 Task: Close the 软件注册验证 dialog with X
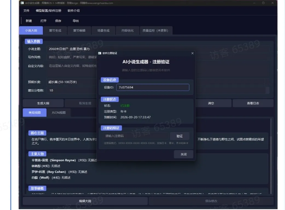(192, 53)
